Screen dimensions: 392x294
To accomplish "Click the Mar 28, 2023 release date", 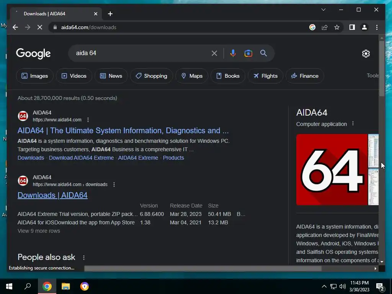I will [x=186, y=214].
